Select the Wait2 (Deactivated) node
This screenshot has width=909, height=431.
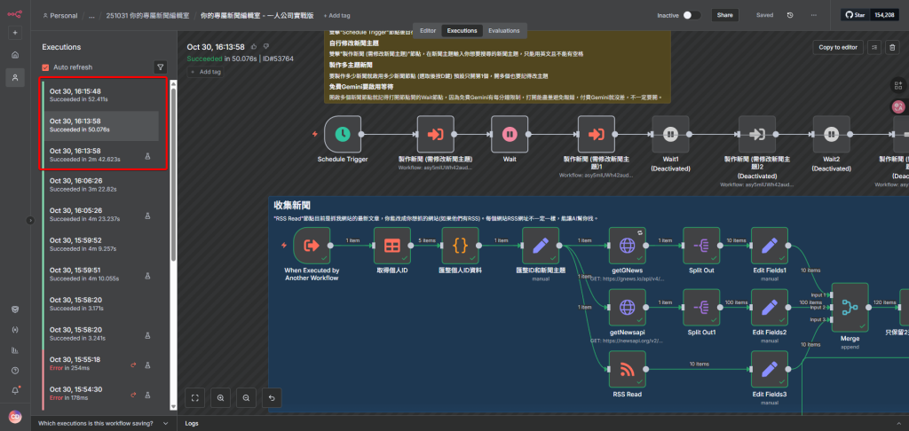(x=831, y=134)
